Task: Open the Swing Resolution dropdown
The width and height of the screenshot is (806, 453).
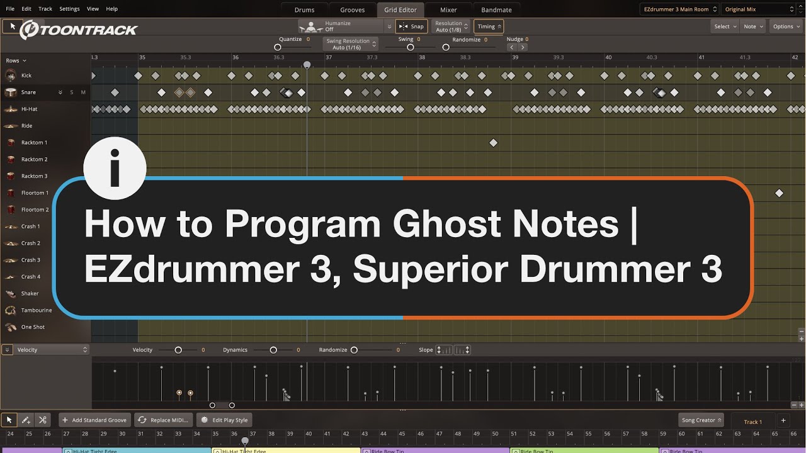Action: click(x=351, y=44)
